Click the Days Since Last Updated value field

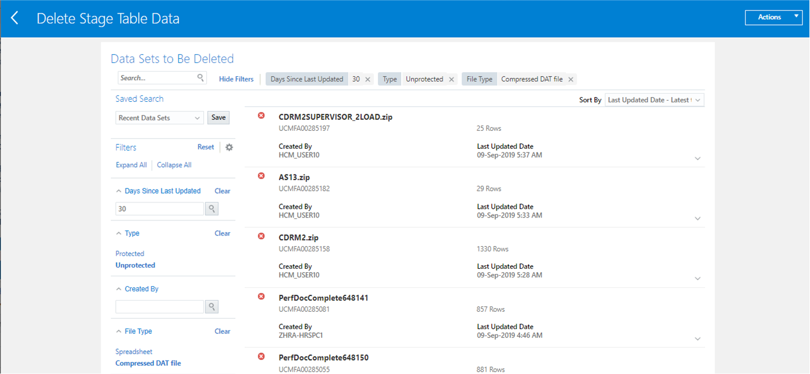click(x=160, y=209)
